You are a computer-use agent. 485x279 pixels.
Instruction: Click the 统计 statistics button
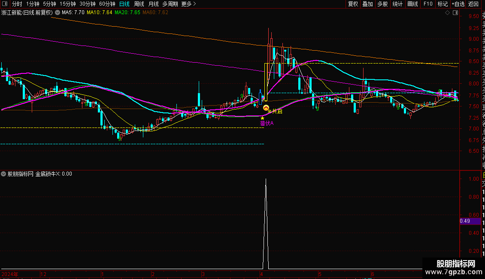click(397, 4)
